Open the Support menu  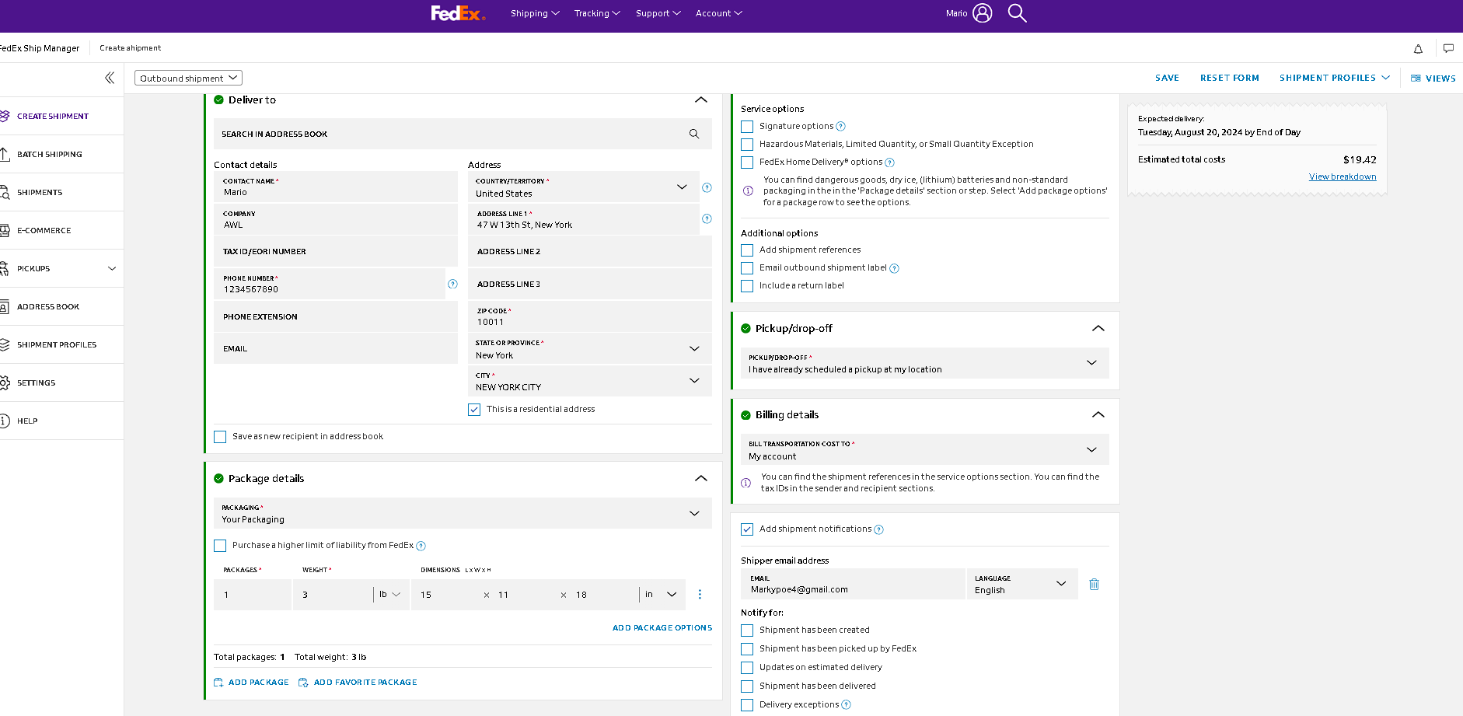click(x=658, y=13)
